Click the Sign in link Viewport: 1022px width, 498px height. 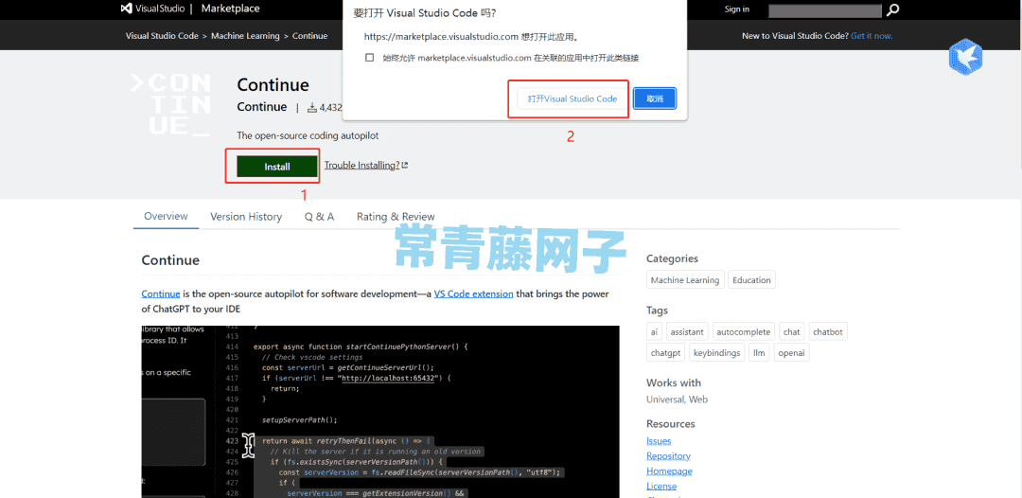[737, 9]
